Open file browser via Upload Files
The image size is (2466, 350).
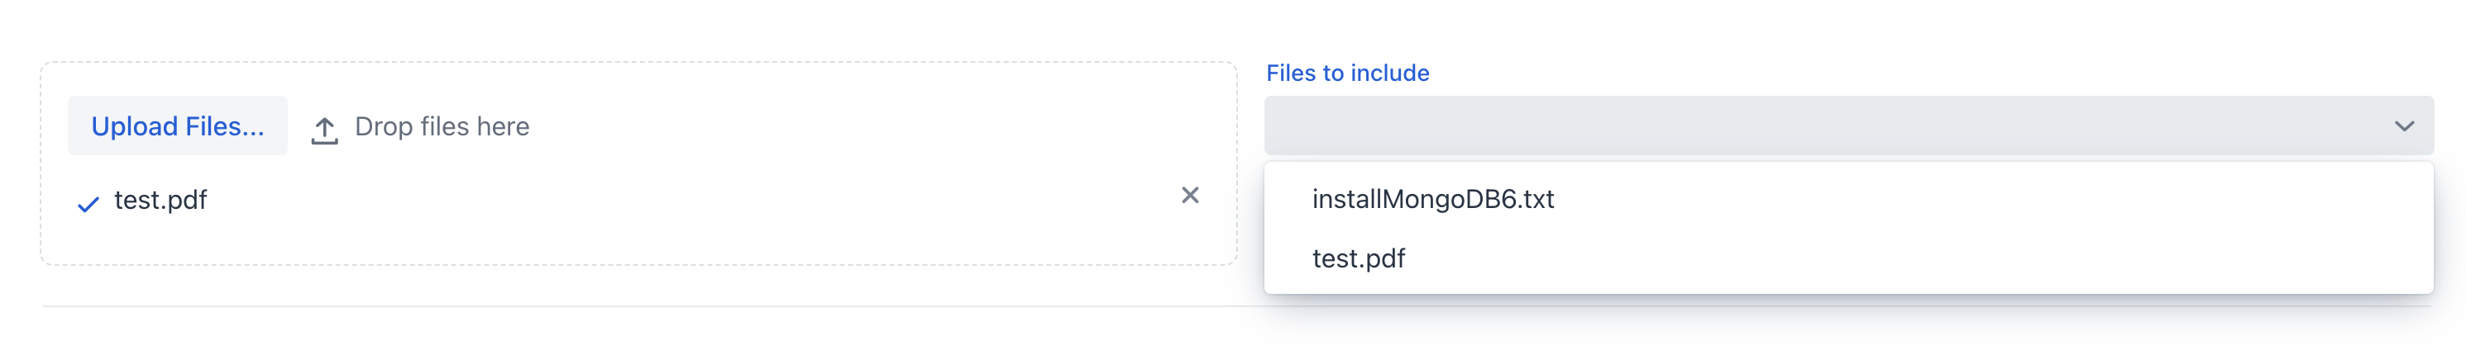(x=177, y=126)
